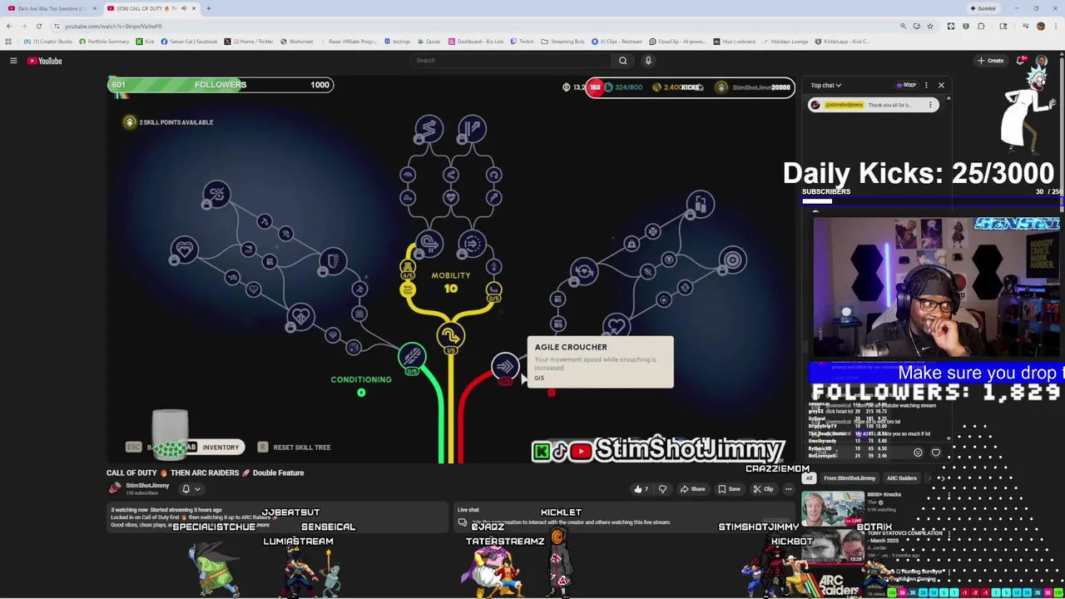Viewport: 1065px width, 599px height.
Task: Open the Chrome apps grid icon
Action: [x=8, y=42]
